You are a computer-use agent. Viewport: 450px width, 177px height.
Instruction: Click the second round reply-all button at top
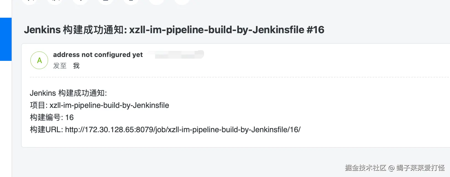click(55, 1)
